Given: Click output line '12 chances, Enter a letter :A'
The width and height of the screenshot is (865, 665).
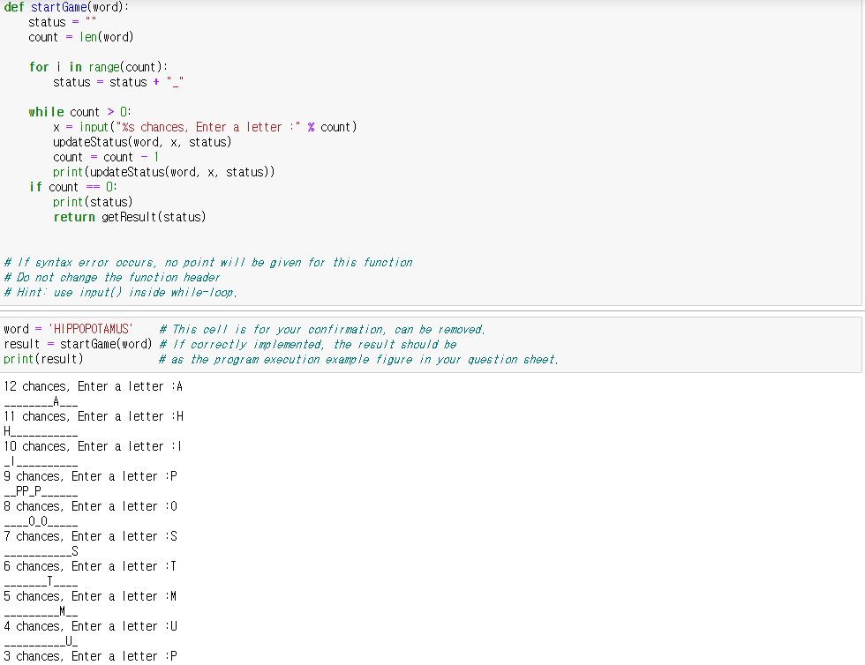Looking at the screenshot, I should (x=94, y=386).
